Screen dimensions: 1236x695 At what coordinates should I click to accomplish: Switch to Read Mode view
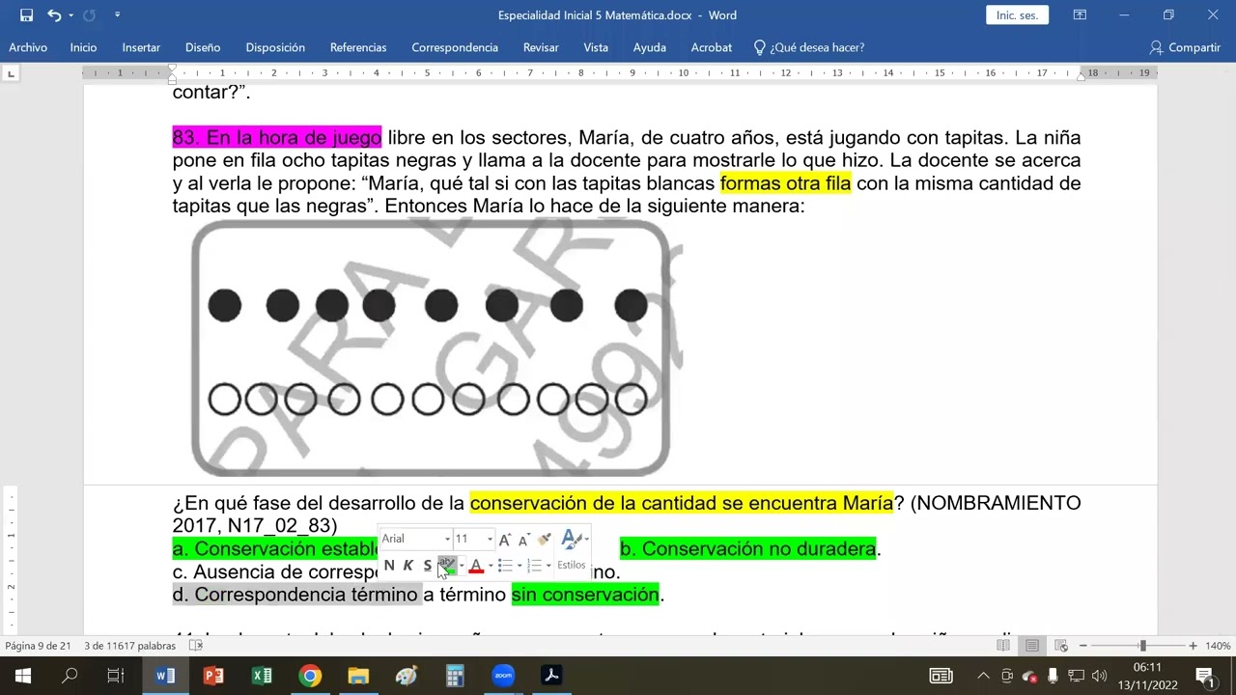tap(1003, 646)
